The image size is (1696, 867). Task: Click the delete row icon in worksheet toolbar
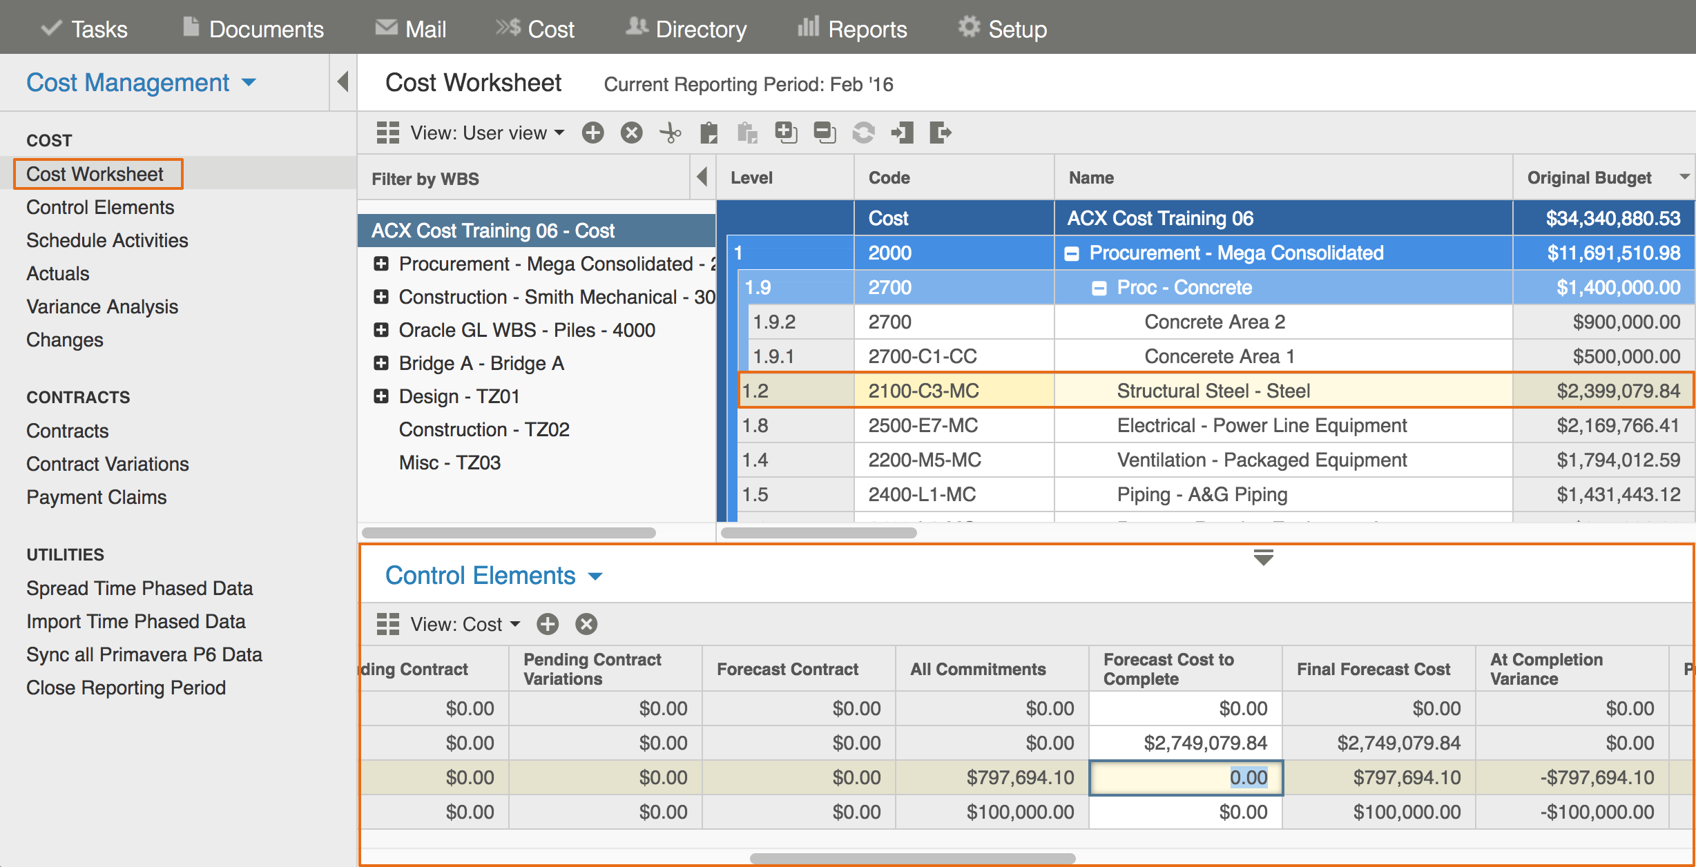click(631, 133)
